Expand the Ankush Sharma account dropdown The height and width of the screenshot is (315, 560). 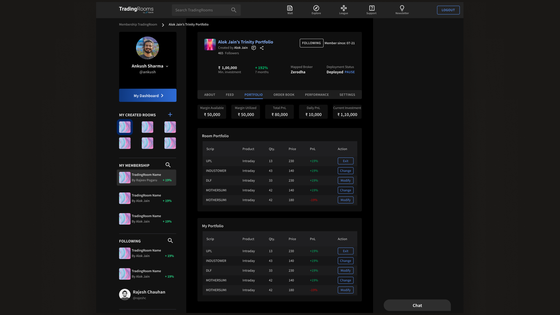pos(167,66)
